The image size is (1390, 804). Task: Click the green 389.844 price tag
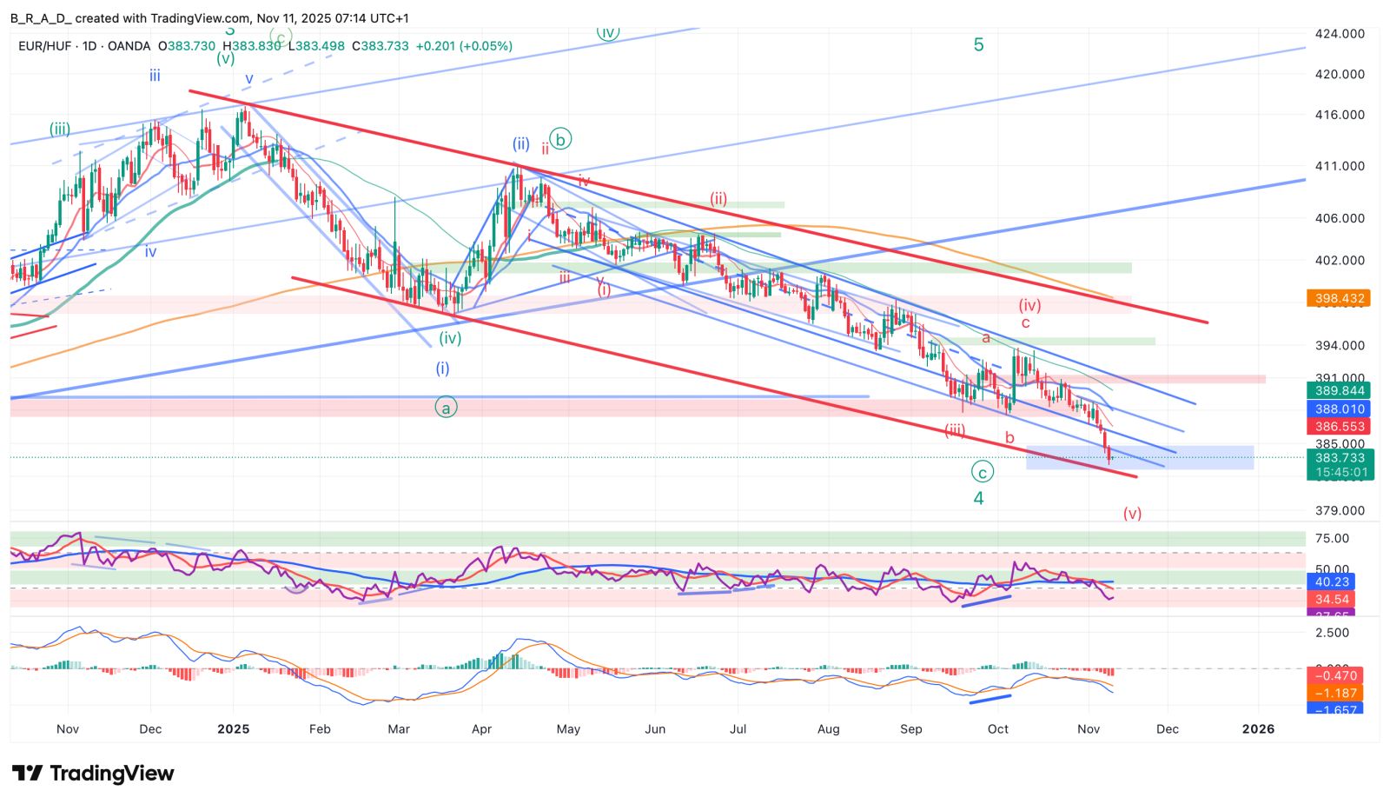[x=1339, y=391]
